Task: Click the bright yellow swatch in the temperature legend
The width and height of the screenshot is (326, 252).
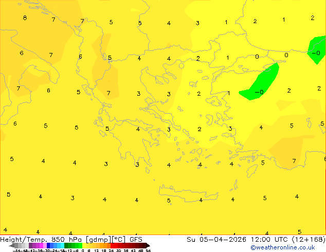Action: click(84, 245)
